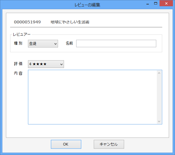Screen dimensions: 175x155
Task: Open the 種別 dropdown showing 生徒
Action: 43,44
